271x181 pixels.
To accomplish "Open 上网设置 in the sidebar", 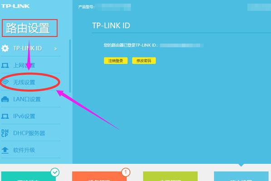I will coord(31,65).
